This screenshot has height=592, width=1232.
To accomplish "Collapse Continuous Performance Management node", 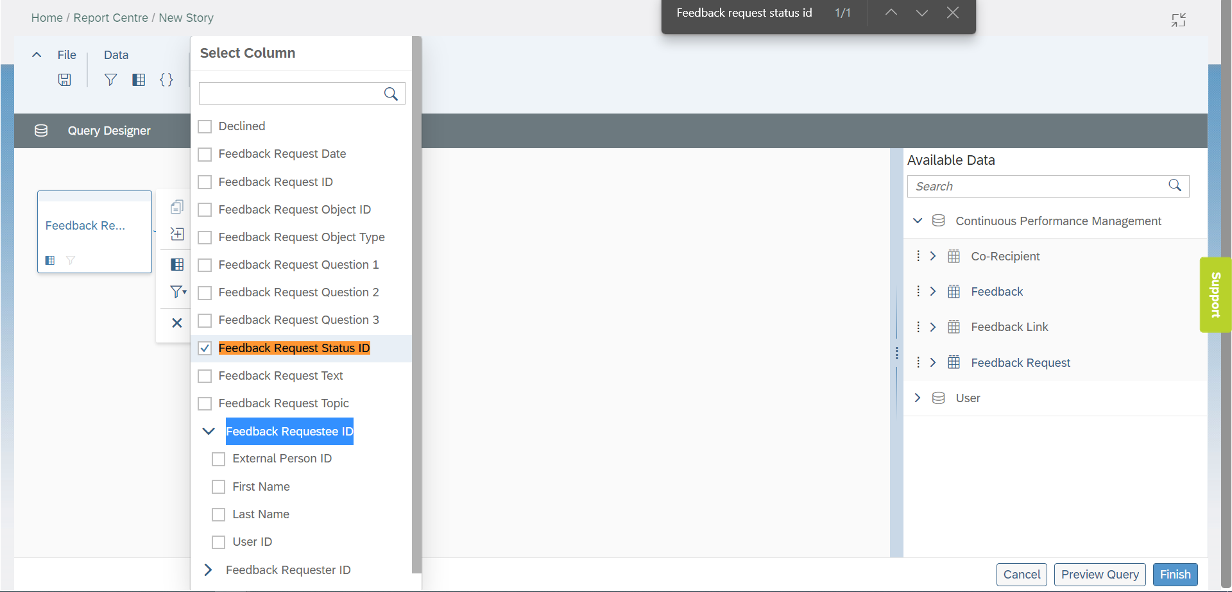I will coord(918,221).
